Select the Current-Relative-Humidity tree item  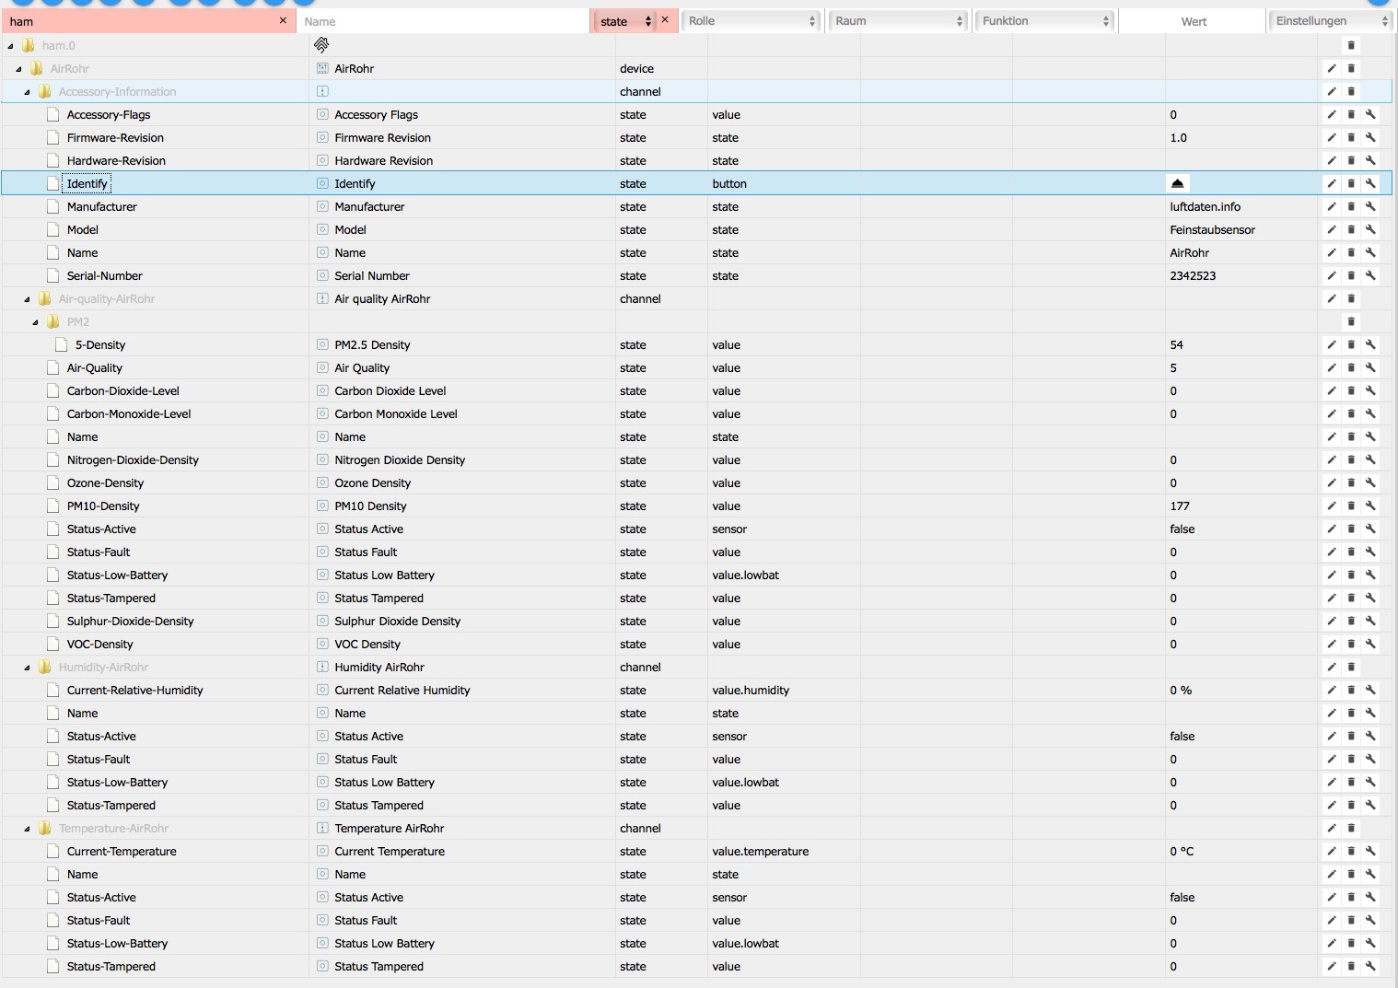pos(134,690)
